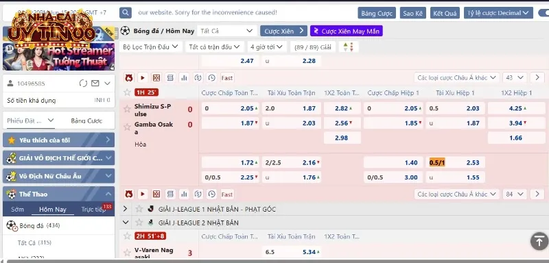Click the user profile icon beside 10496585
The image size is (549, 263).
pyautogui.click(x=10, y=84)
